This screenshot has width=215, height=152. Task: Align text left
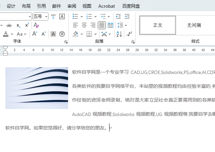(75, 25)
